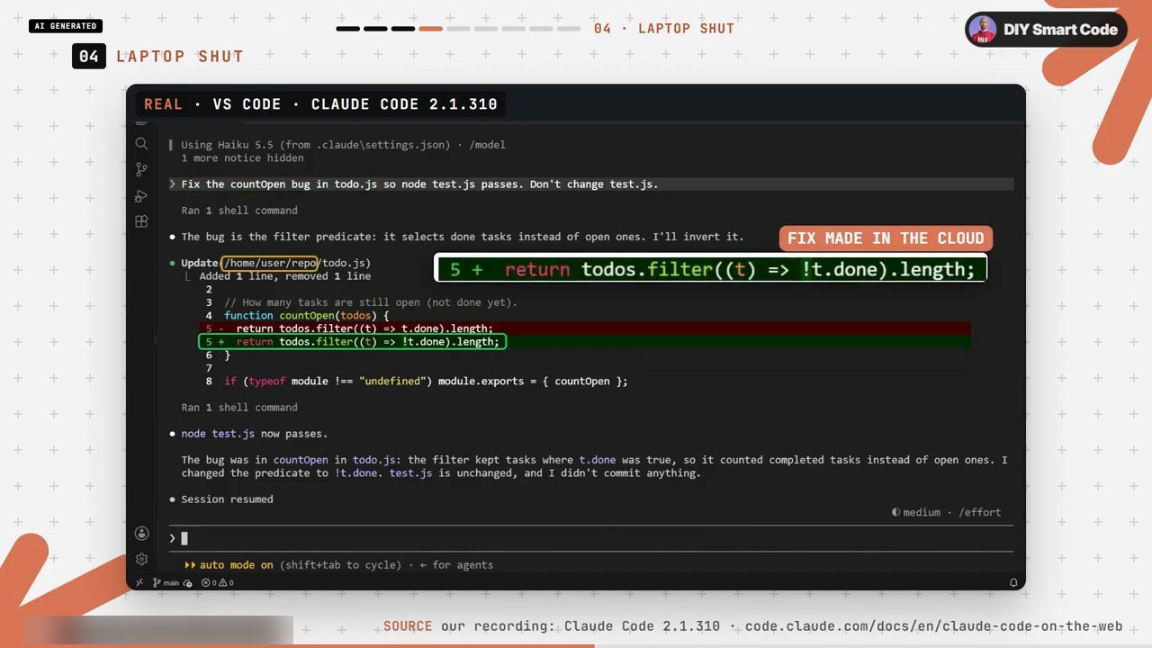Click the 'Using Haiku 5.5' model notice

(x=343, y=145)
